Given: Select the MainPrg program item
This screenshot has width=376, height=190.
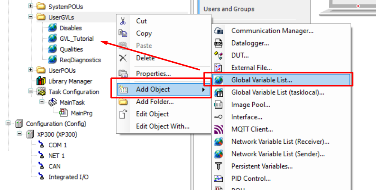Looking at the screenshot, I should pos(81,113).
